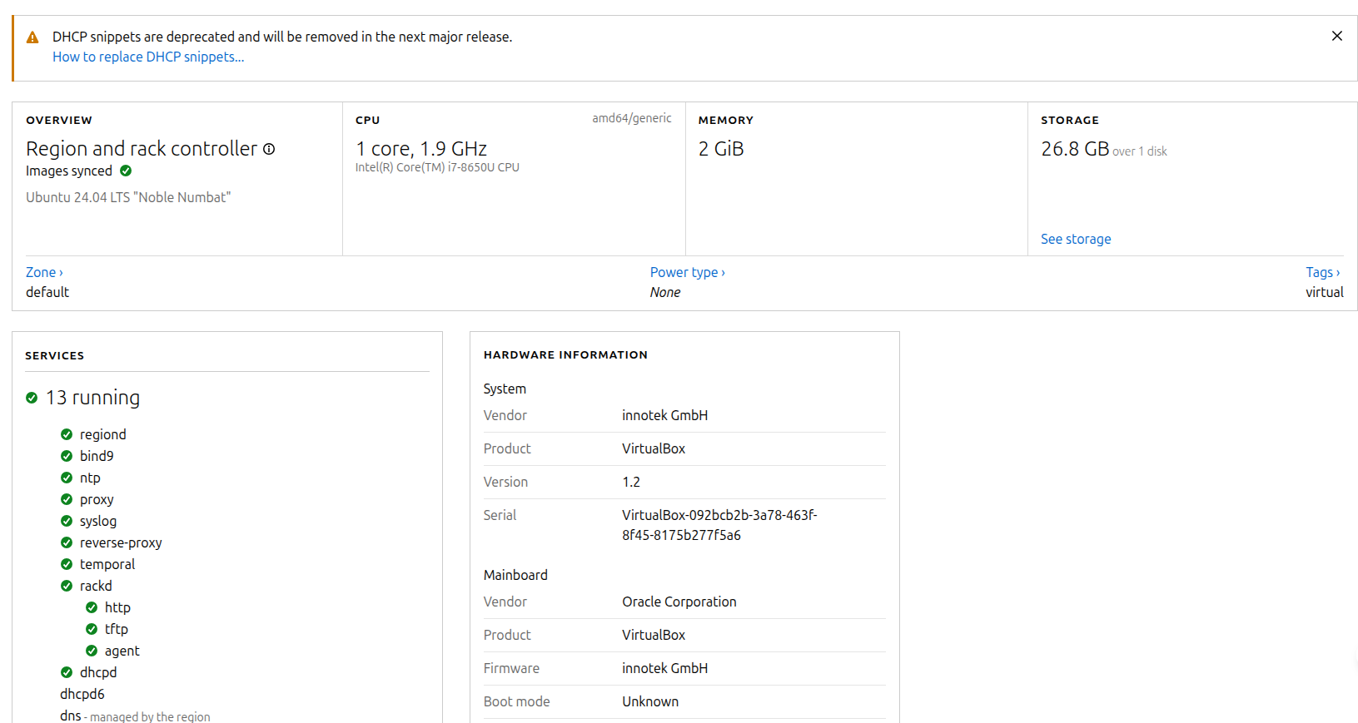Click the VirtualBox serial number value

pyautogui.click(x=719, y=525)
